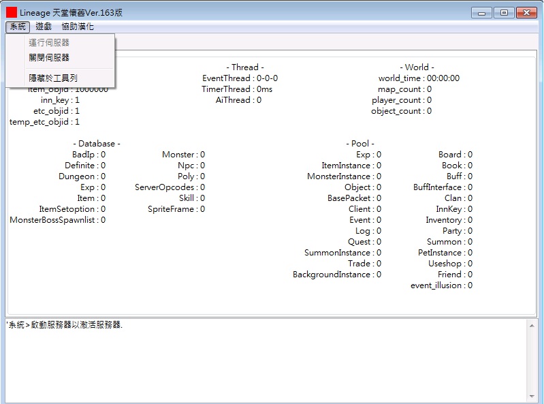The height and width of the screenshot is (404, 544).
Task: Select 'EventThread : 0-0-0' value
Action: click(240, 78)
